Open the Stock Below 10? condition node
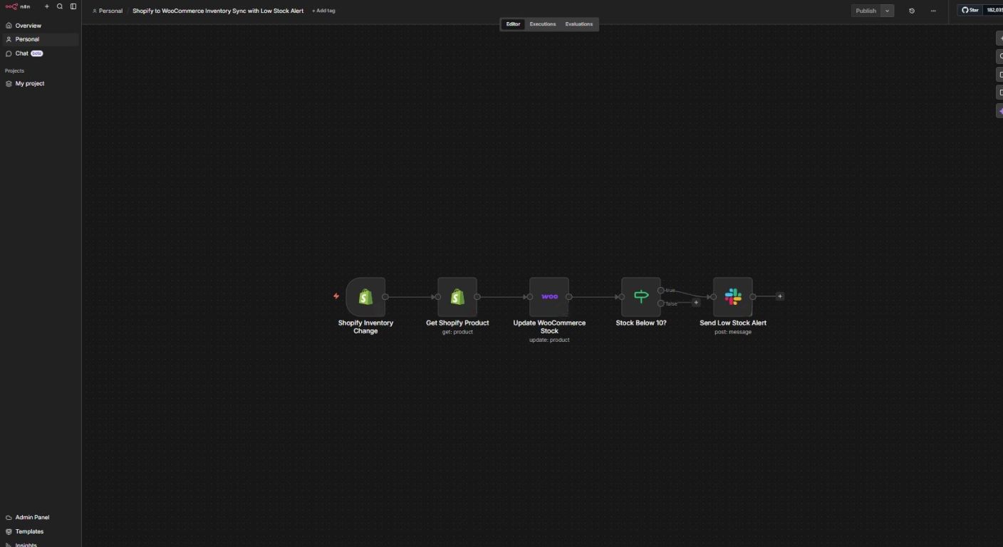1003x547 pixels. (640, 296)
